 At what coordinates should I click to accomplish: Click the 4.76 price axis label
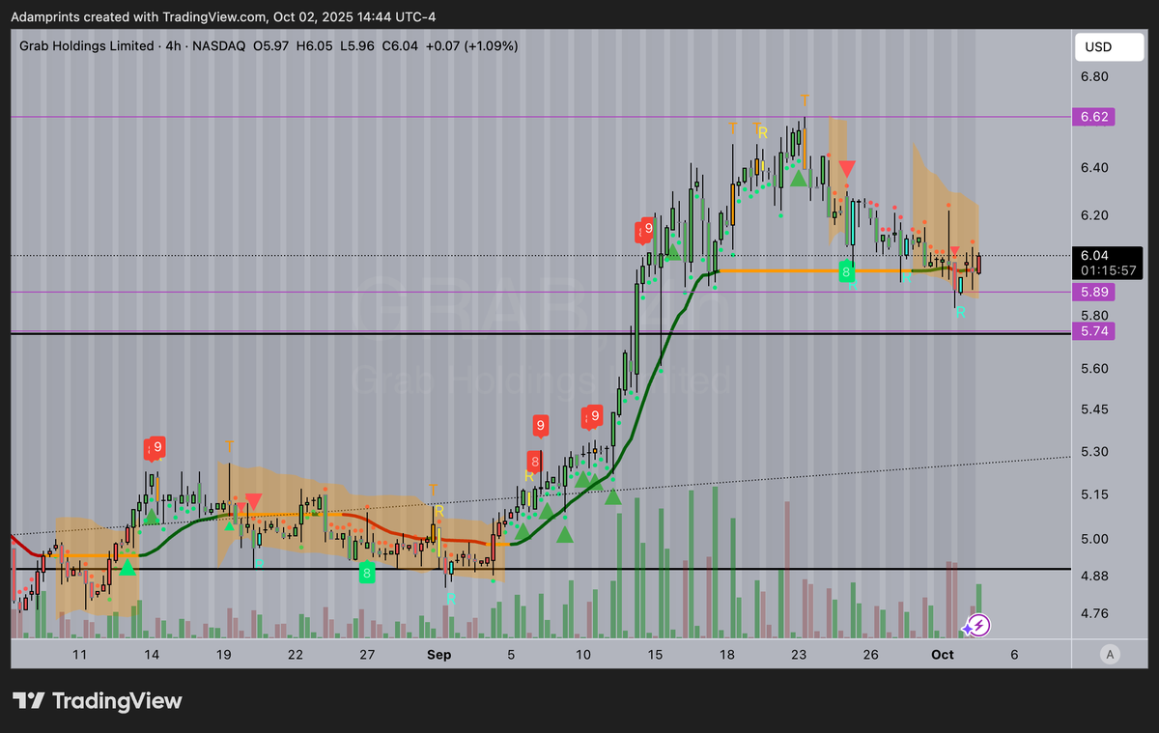[x=1094, y=613]
